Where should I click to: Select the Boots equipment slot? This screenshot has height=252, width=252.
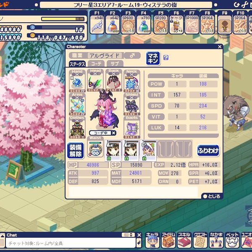(x=132, y=127)
